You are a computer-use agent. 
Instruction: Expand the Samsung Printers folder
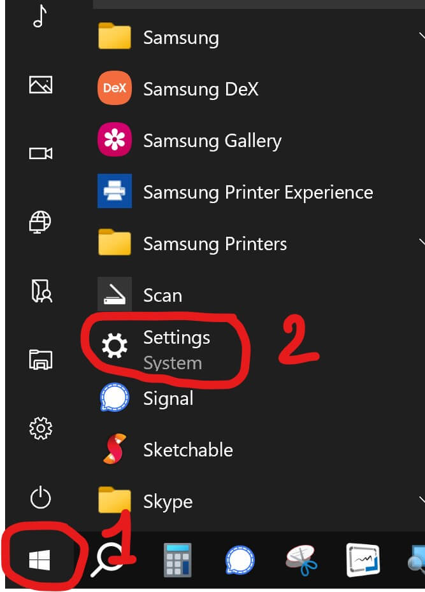click(215, 244)
